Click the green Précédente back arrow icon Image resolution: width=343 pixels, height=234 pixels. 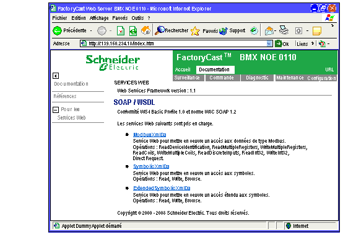[57, 30]
